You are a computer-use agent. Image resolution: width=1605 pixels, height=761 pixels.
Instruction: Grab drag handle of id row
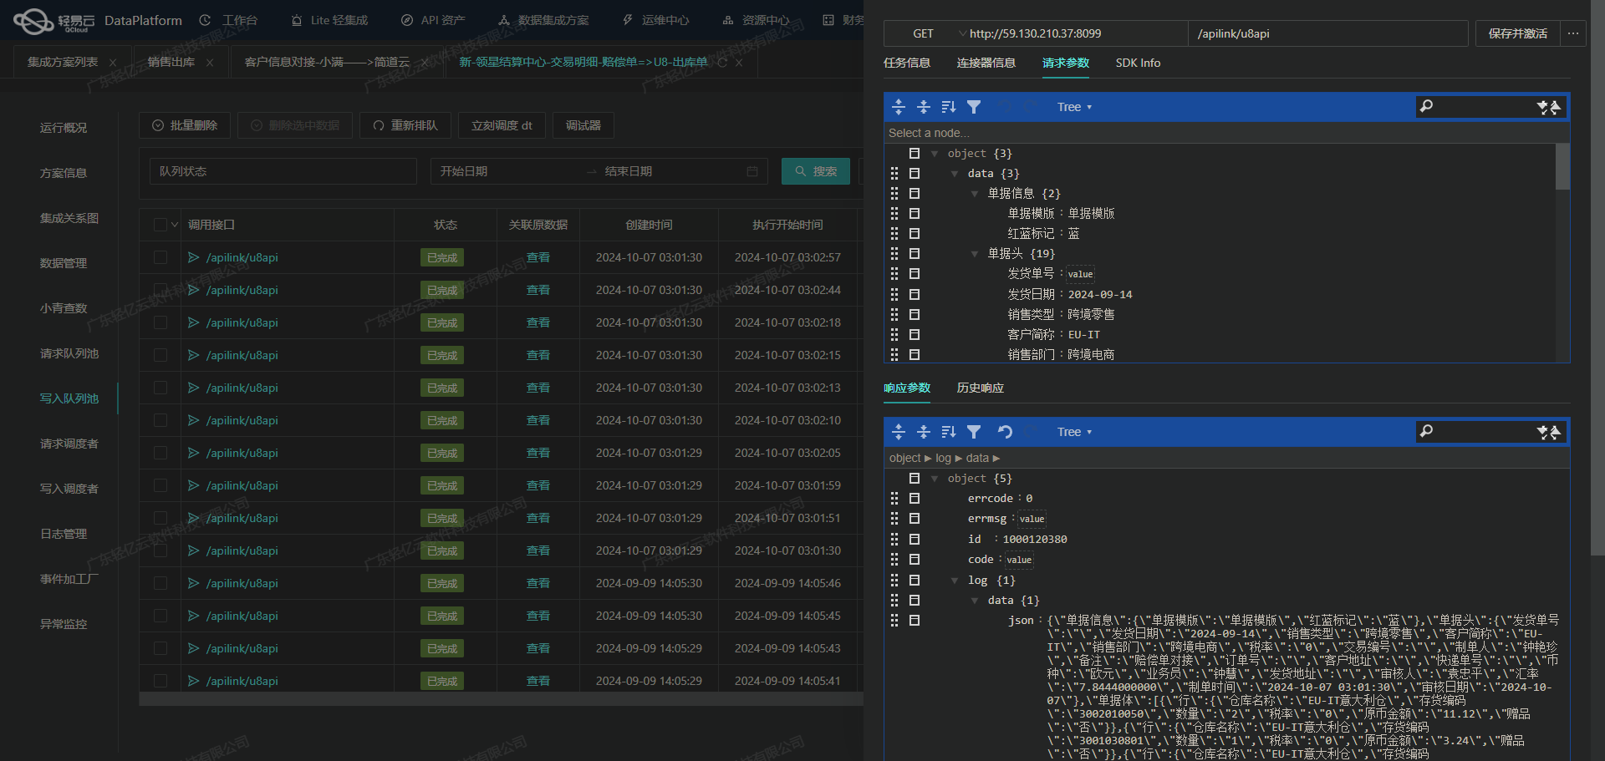point(894,539)
